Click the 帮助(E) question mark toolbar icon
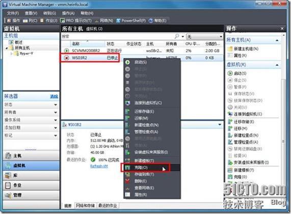 tap(151, 20)
